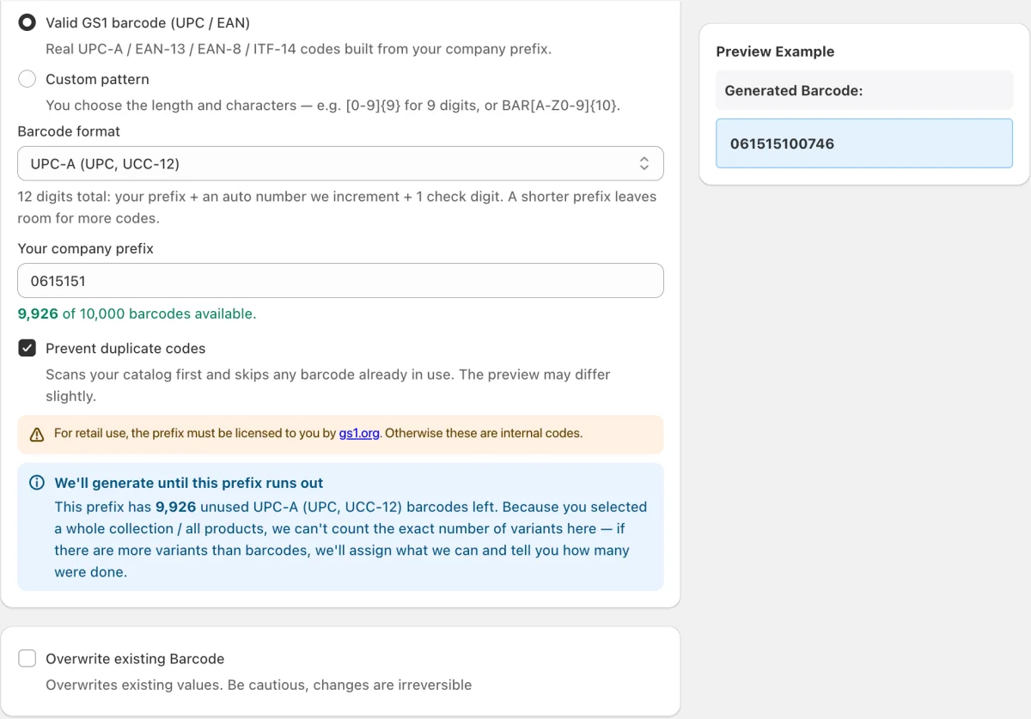Open the Barcode format dropdown
Viewport: 1031px width, 719px height.
click(x=340, y=163)
